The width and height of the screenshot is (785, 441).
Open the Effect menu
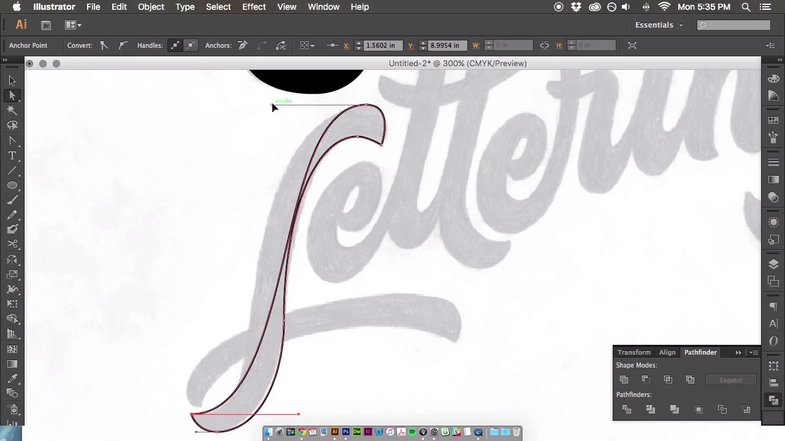(x=254, y=7)
